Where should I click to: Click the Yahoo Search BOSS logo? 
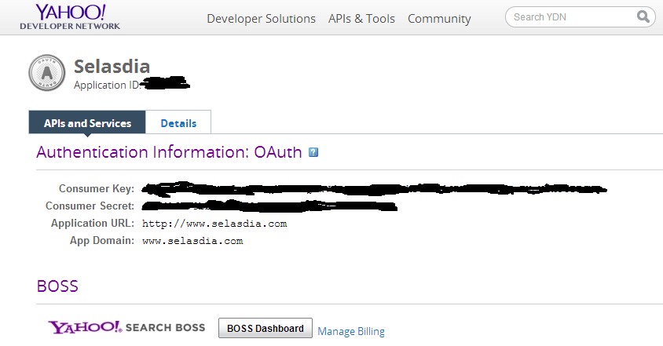pyautogui.click(x=126, y=327)
